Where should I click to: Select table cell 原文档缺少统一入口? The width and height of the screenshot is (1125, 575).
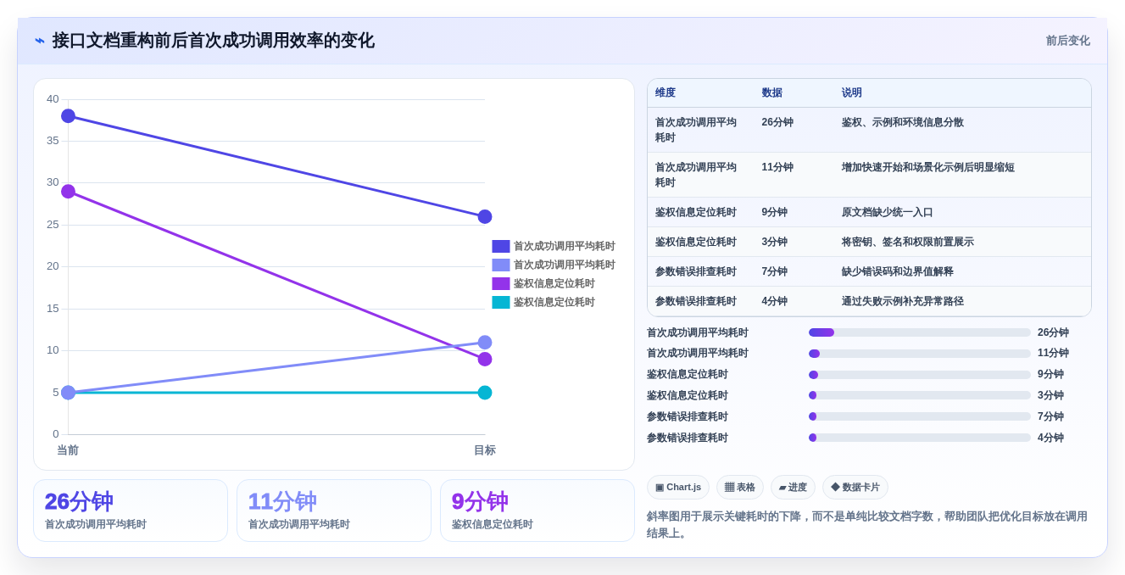tap(888, 212)
